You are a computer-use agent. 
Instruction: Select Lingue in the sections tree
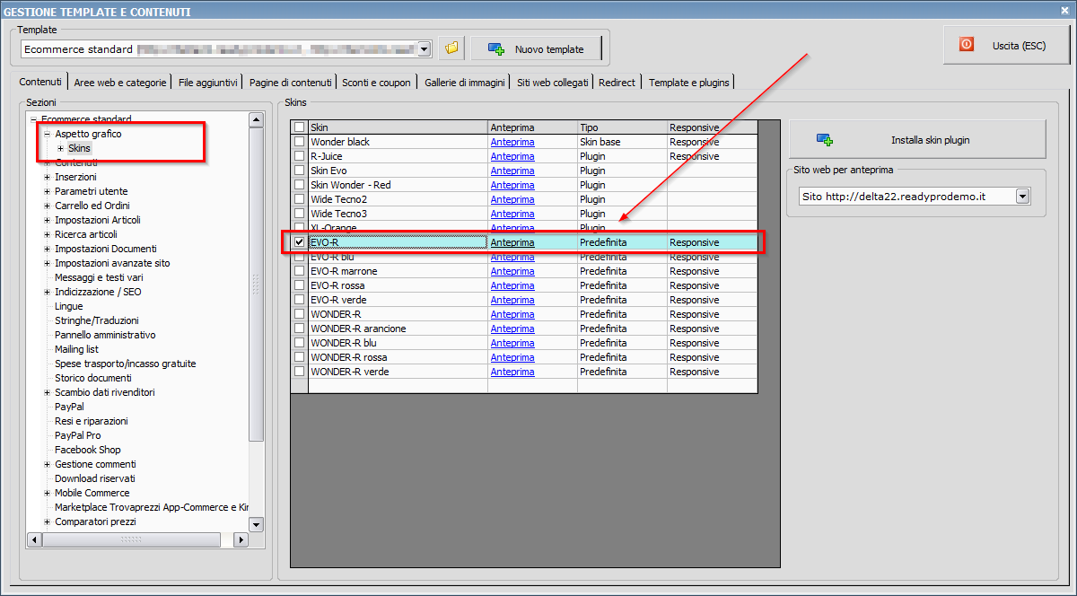point(68,306)
